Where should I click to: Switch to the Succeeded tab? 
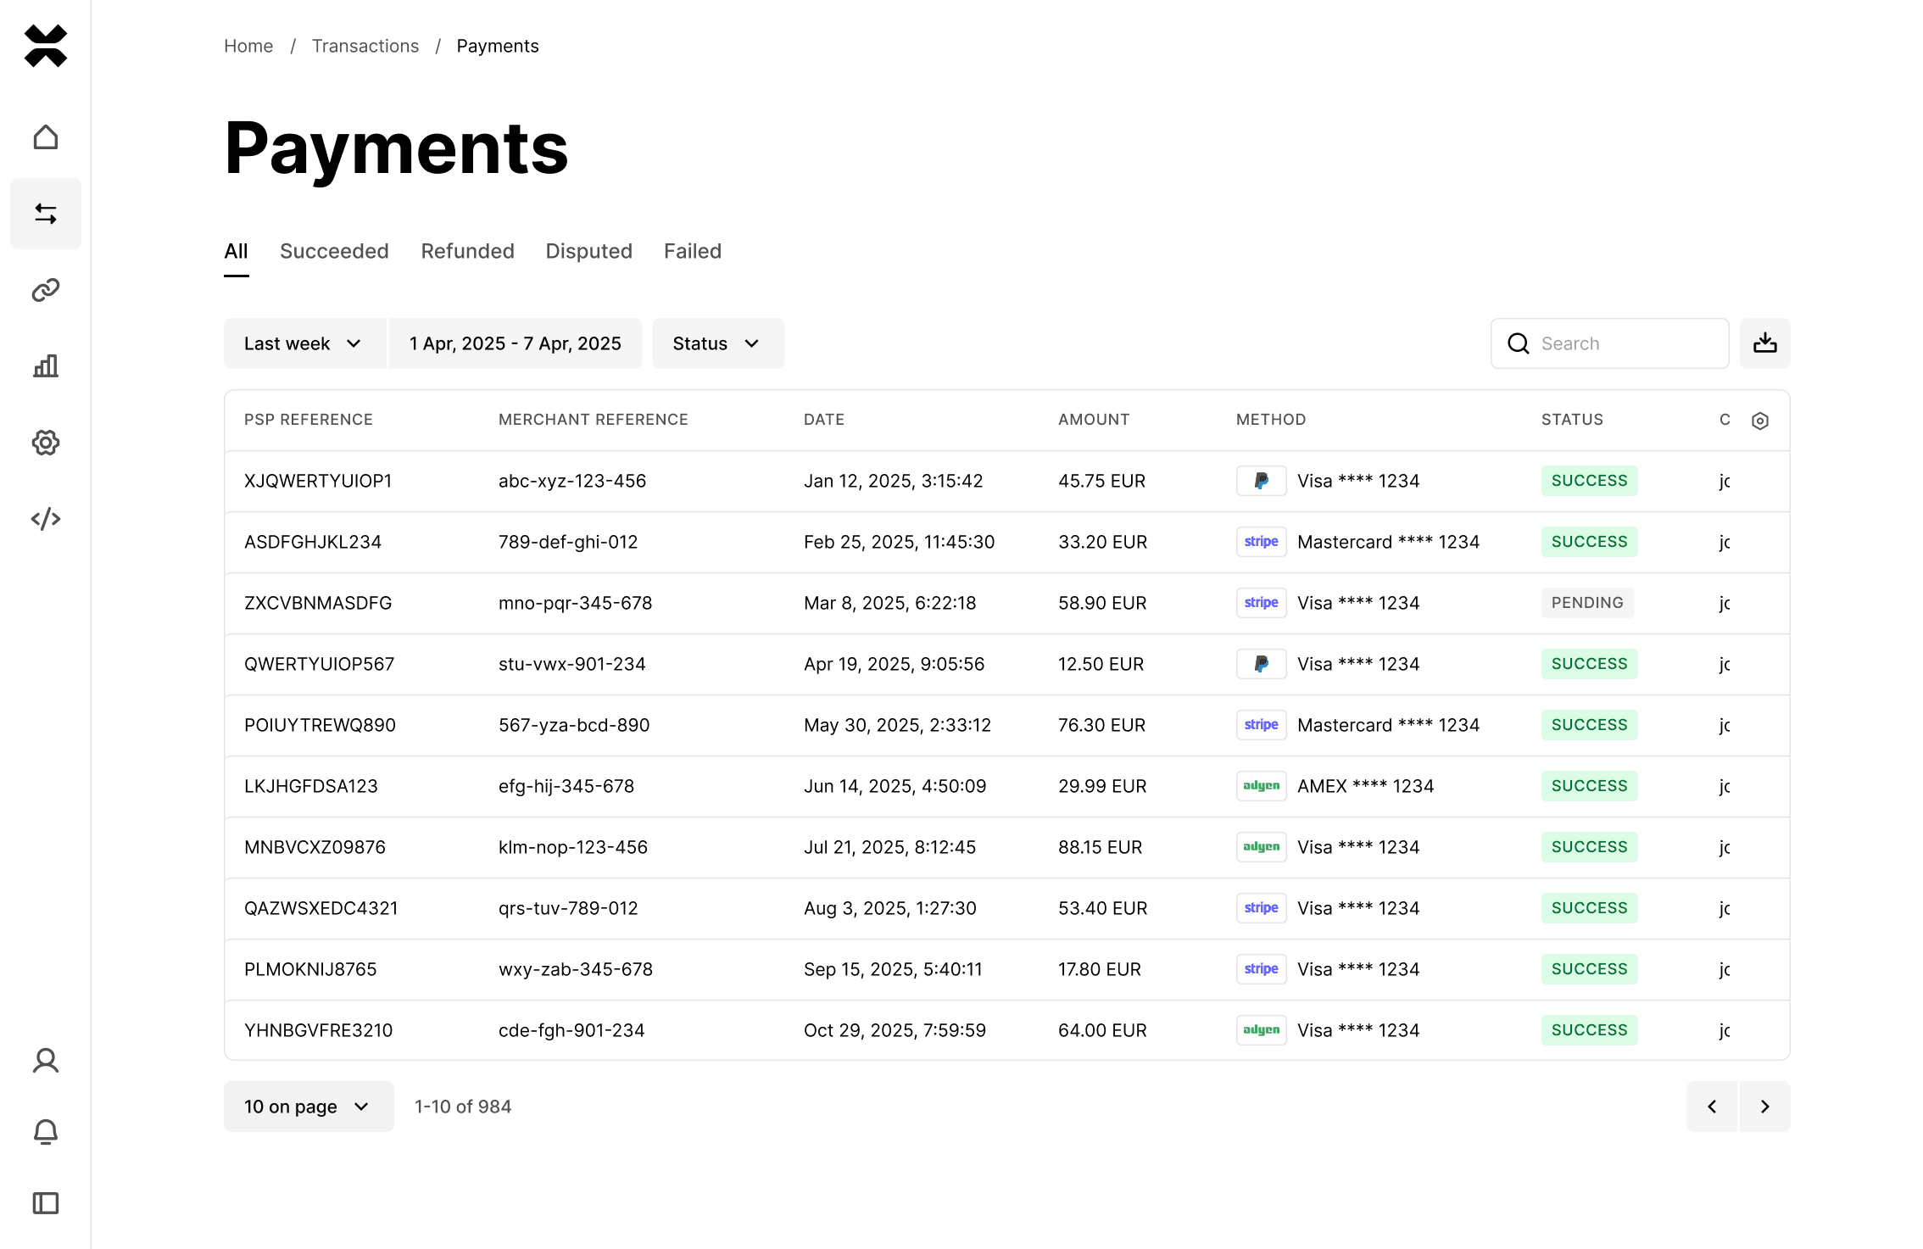pyautogui.click(x=334, y=251)
